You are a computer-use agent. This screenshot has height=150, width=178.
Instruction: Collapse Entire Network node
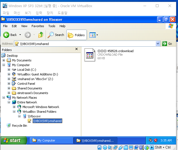pos(9,102)
